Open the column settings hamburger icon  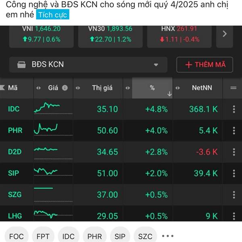coord(233,88)
